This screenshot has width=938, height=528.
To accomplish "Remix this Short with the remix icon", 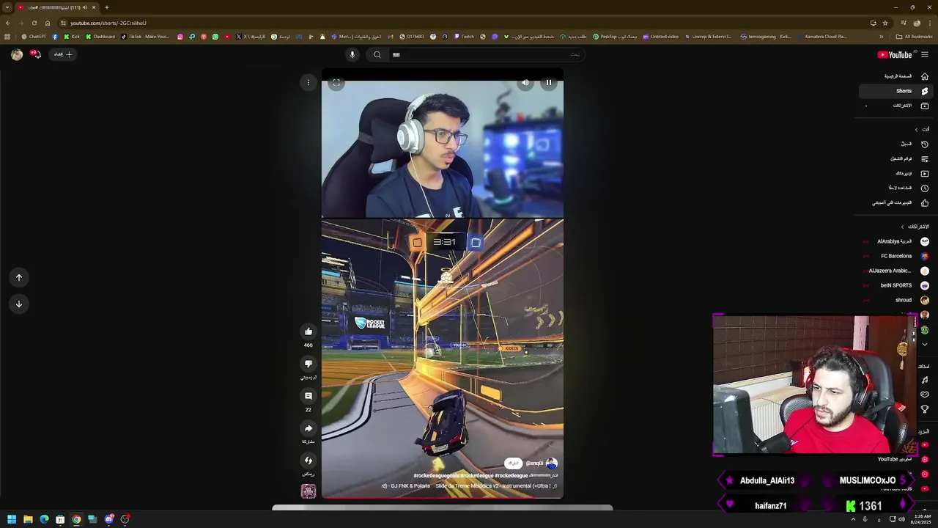I will [309, 461].
